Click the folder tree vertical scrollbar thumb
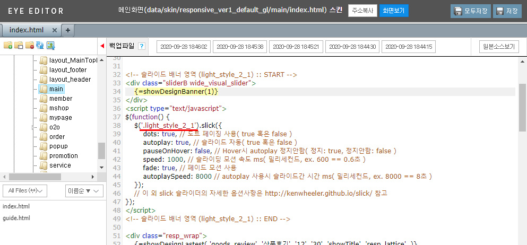Viewport: 527px width, 245px height. [101, 151]
